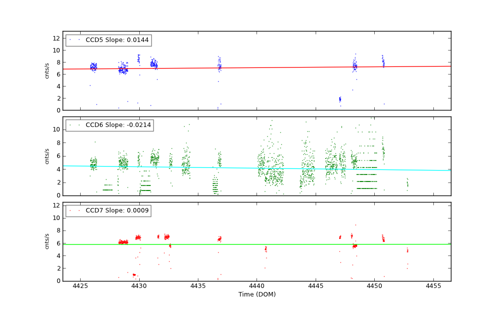Screen dimensions: 501x312
Task: Click the 4440 tick label on the time axis
Action: [x=257, y=286]
